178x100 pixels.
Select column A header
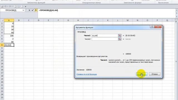click(9, 20)
